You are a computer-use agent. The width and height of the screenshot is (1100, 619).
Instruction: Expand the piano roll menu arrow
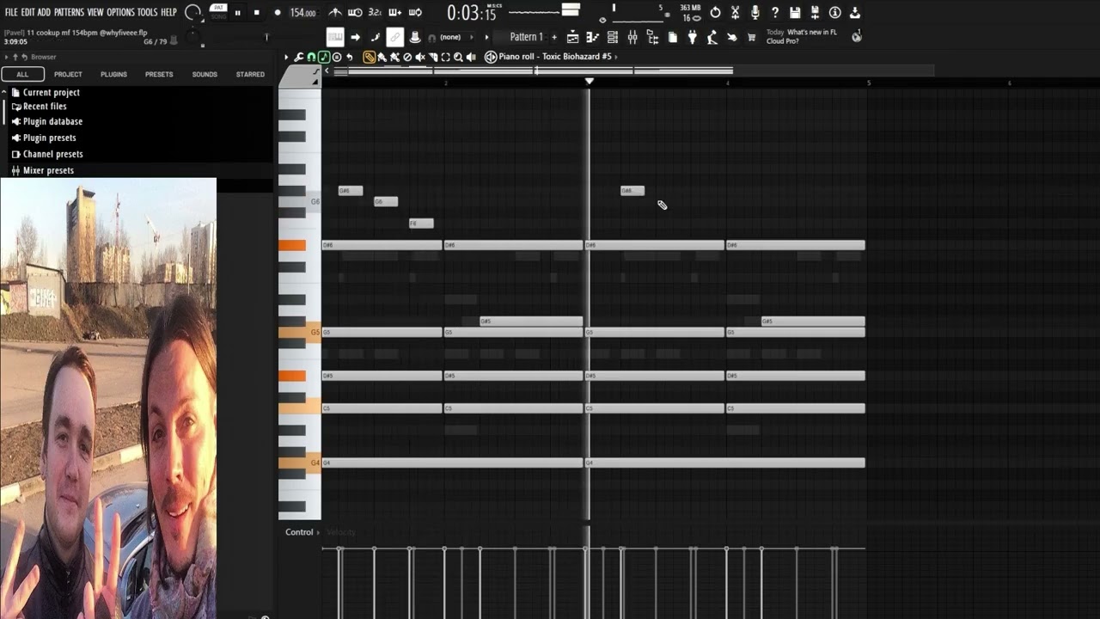[285, 57]
